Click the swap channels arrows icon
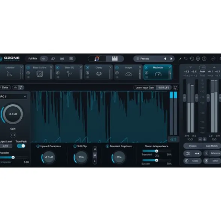The width and height of the screenshot is (221, 221). 197,153
